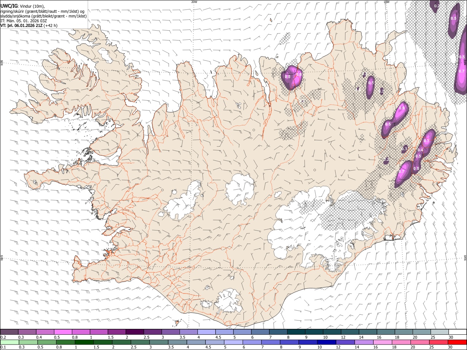Pick the lower legend swatch between 3 and 3.5

point(158,342)
